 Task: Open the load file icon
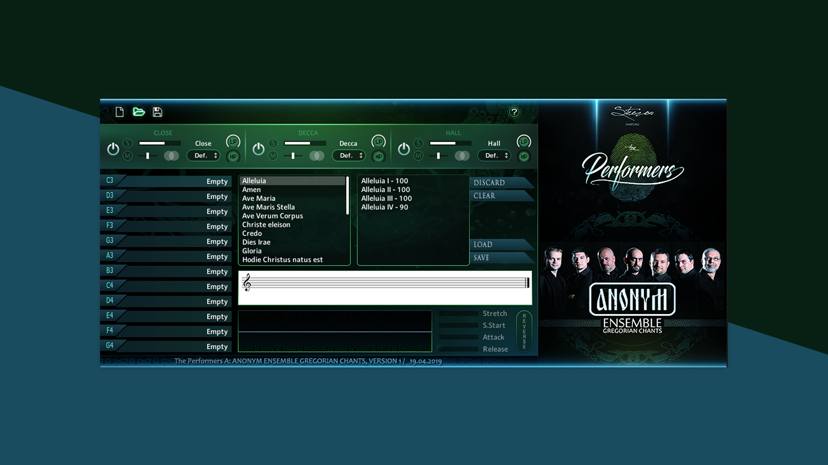(x=139, y=111)
